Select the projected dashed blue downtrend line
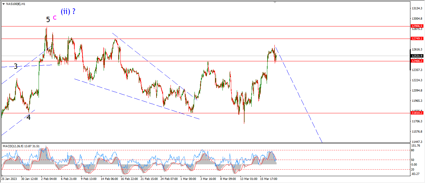The image size is (425, 183). pyautogui.click(x=299, y=95)
